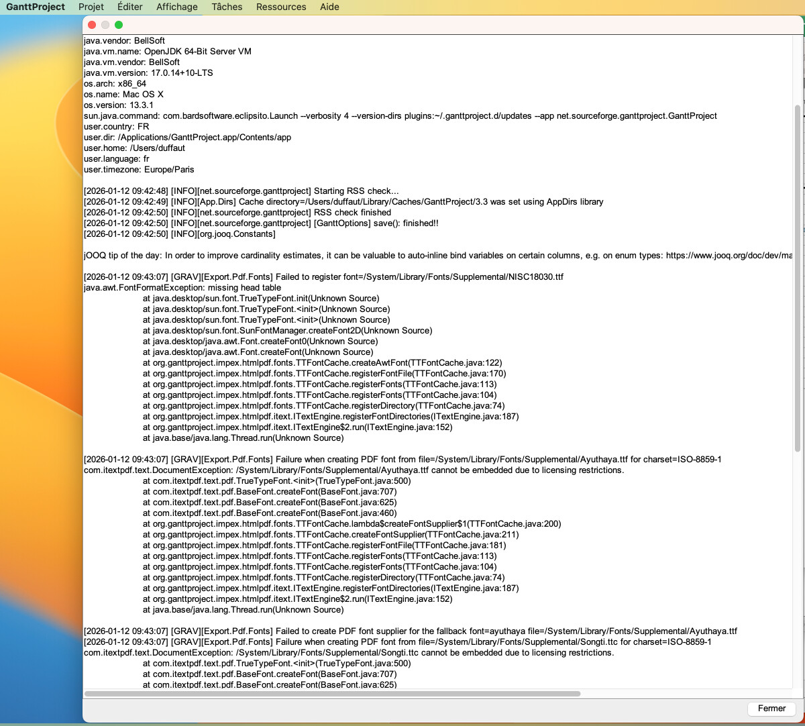Open the Affichage menu
The width and height of the screenshot is (805, 726).
click(177, 7)
